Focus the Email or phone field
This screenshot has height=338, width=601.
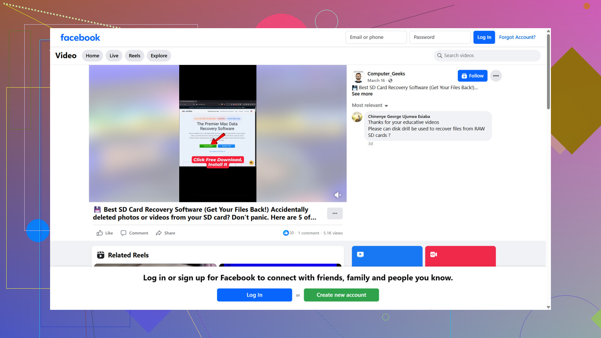coord(376,37)
